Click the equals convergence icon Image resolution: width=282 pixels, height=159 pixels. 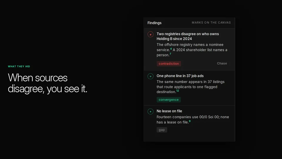tap(150, 76)
